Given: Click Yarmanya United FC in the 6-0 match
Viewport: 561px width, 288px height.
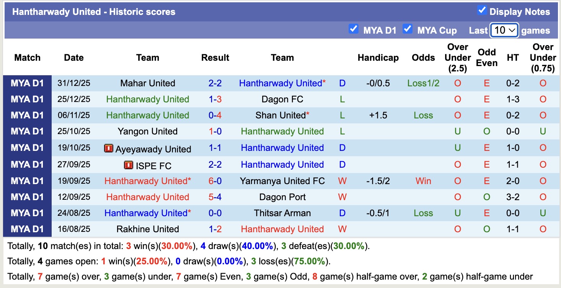Looking at the screenshot, I should pos(282,181).
